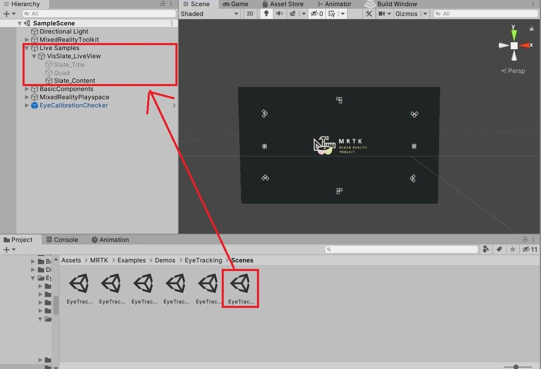Switch to the Game tab
The width and height of the screenshot is (541, 369).
point(235,4)
